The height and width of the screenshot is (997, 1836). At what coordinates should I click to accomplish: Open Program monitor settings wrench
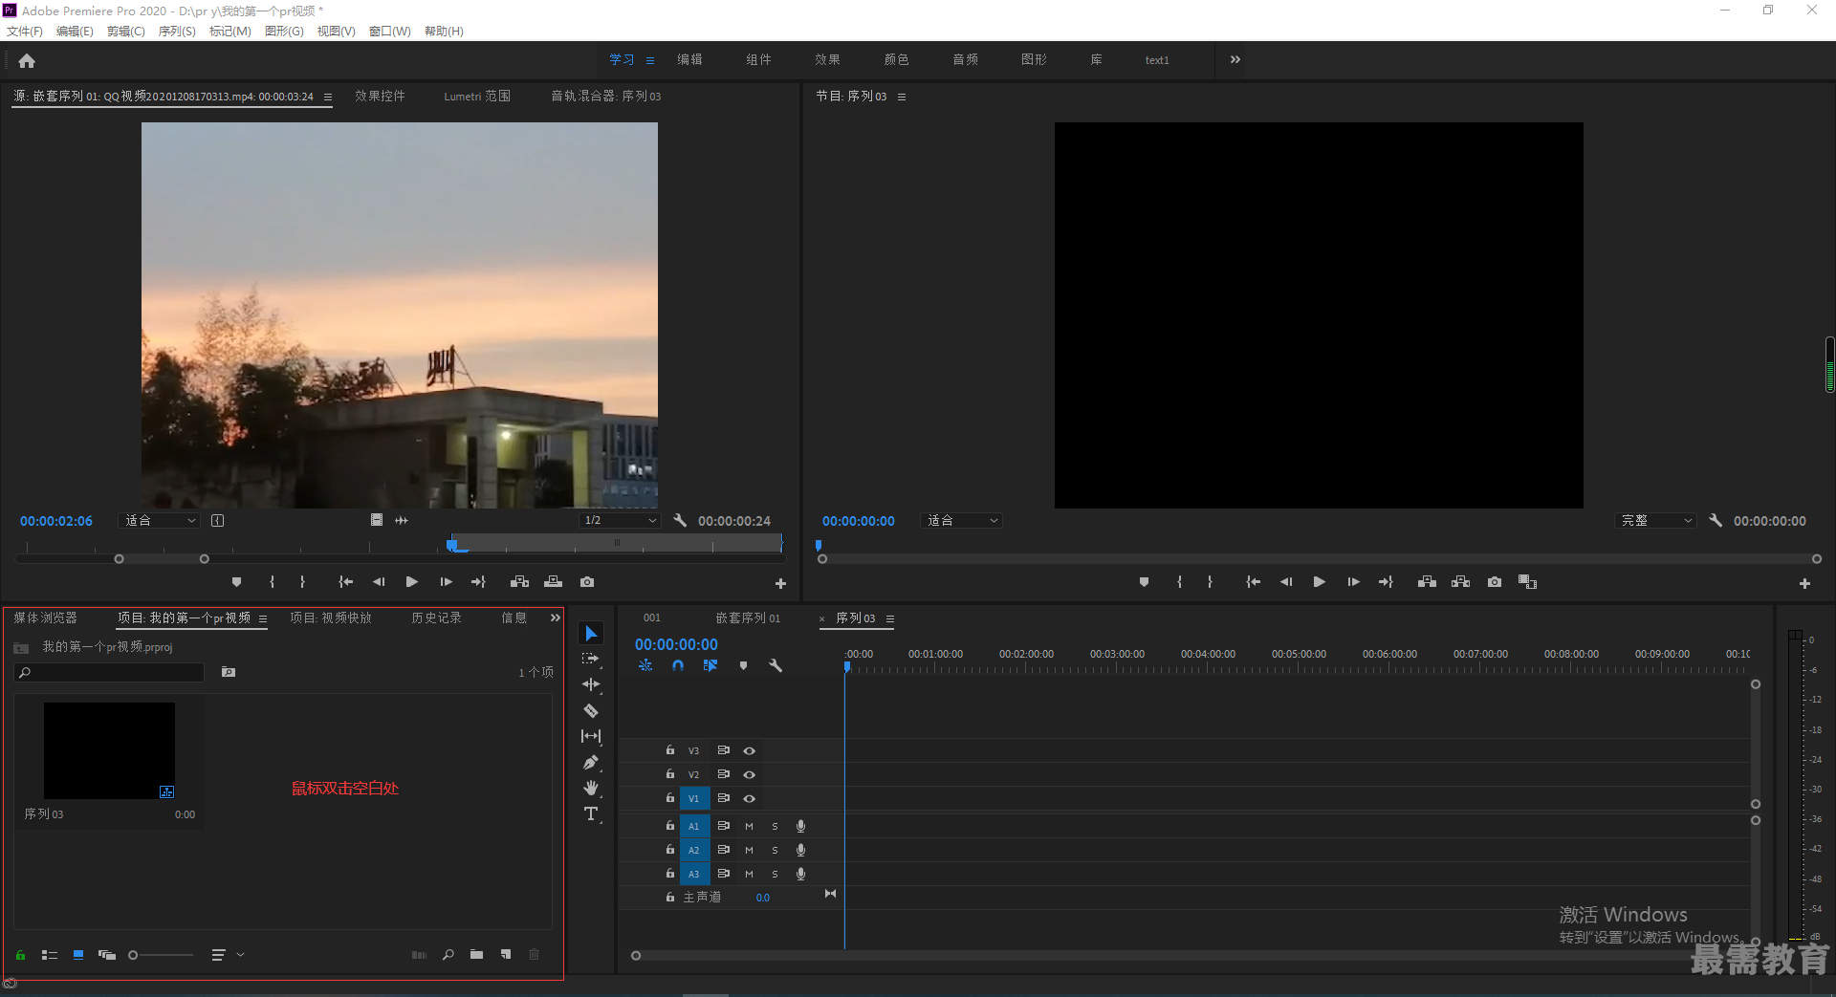click(x=1716, y=520)
